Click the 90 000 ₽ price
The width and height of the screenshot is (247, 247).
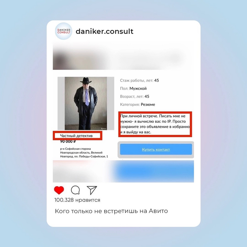pyautogui.click(x=68, y=141)
